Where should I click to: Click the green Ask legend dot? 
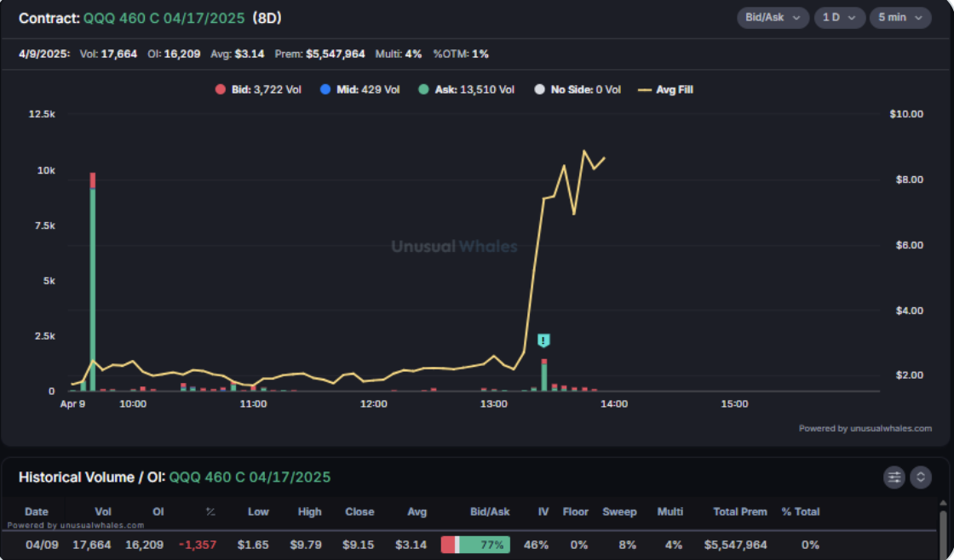[x=423, y=89]
